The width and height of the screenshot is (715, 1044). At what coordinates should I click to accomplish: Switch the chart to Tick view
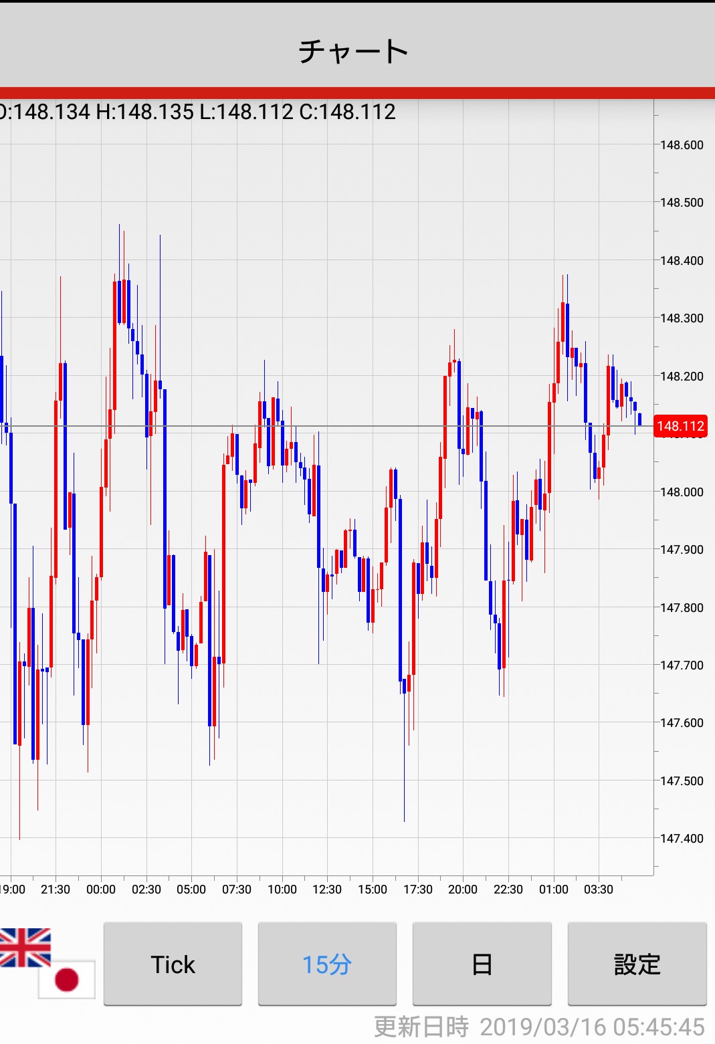pyautogui.click(x=173, y=964)
